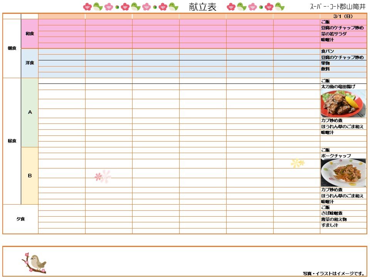The image size is (370, 277).
Task: Click the flower banner left of 献立表 title
Action: pos(131,7)
